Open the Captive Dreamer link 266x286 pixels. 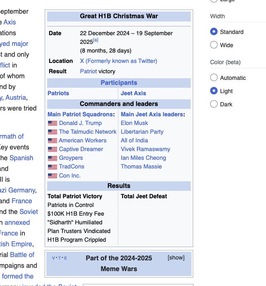click(81, 149)
